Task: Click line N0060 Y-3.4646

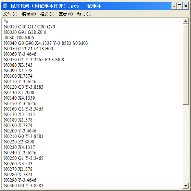Action: [20, 54]
